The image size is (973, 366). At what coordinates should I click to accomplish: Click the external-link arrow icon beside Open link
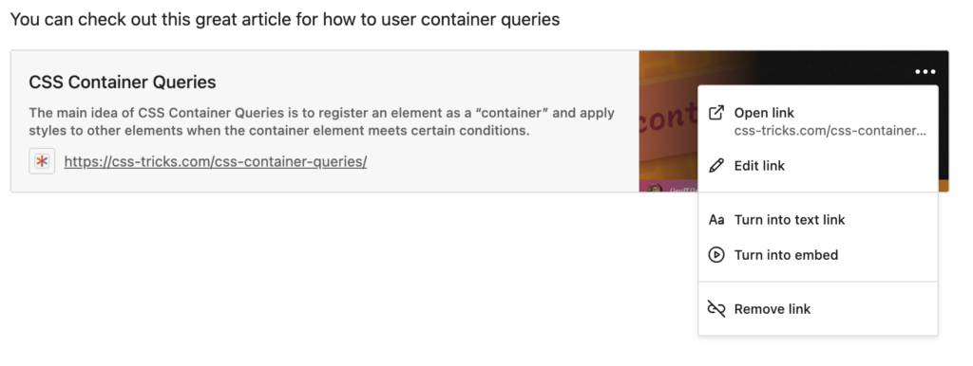[716, 113]
